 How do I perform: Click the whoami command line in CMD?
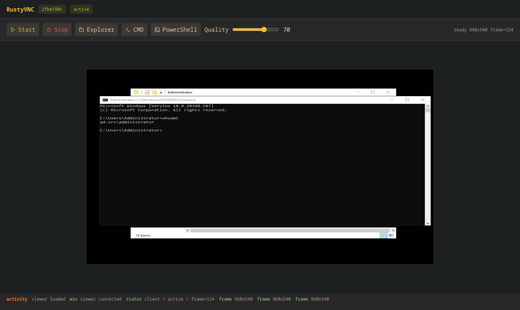(139, 118)
